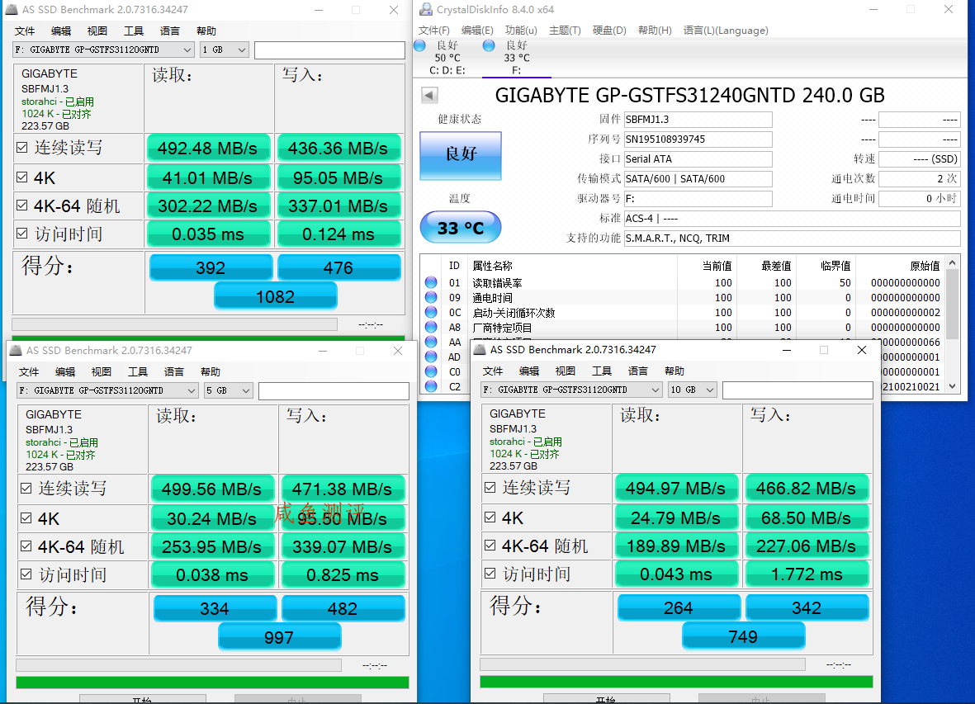The image size is (975, 704).
Task: Click the green progress bar in 10 GB window
Action: (676, 682)
